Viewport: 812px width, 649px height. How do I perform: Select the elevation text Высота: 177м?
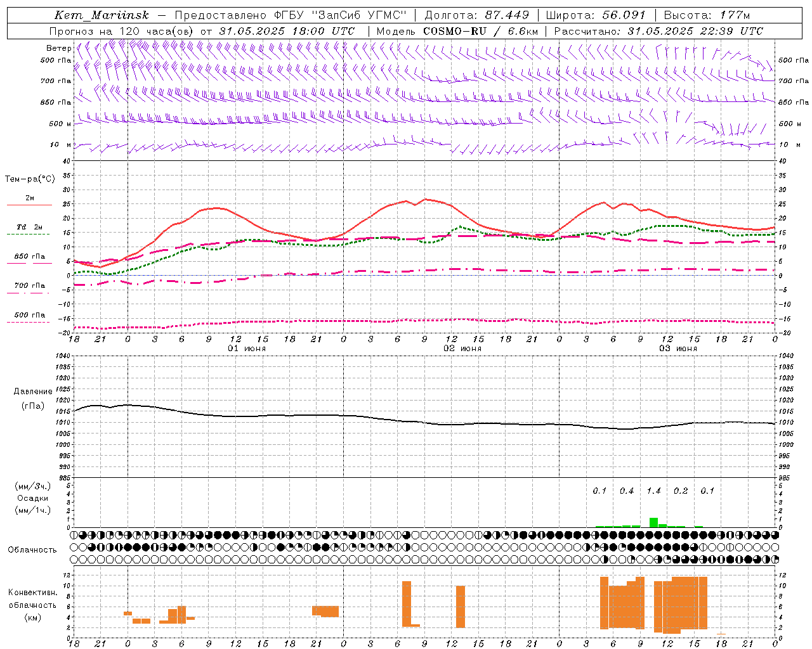[707, 15]
